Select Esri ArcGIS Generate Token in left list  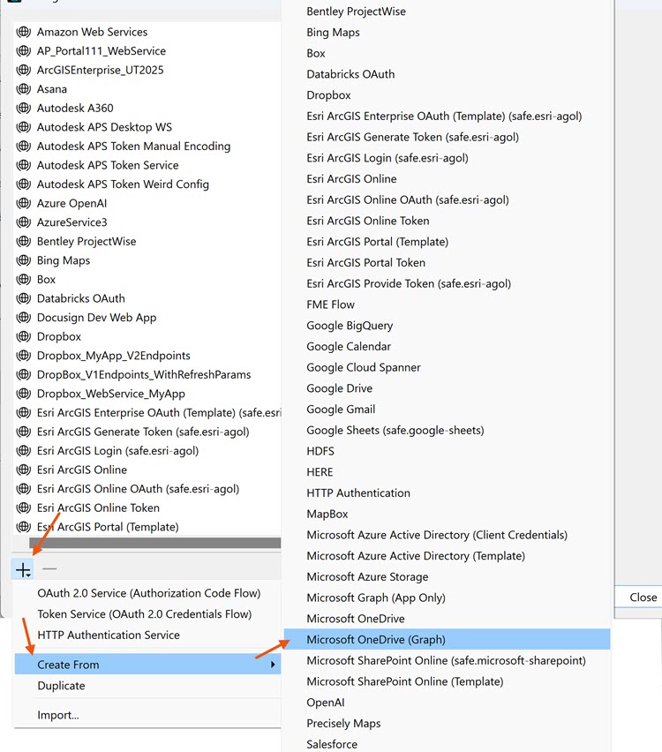[143, 432]
